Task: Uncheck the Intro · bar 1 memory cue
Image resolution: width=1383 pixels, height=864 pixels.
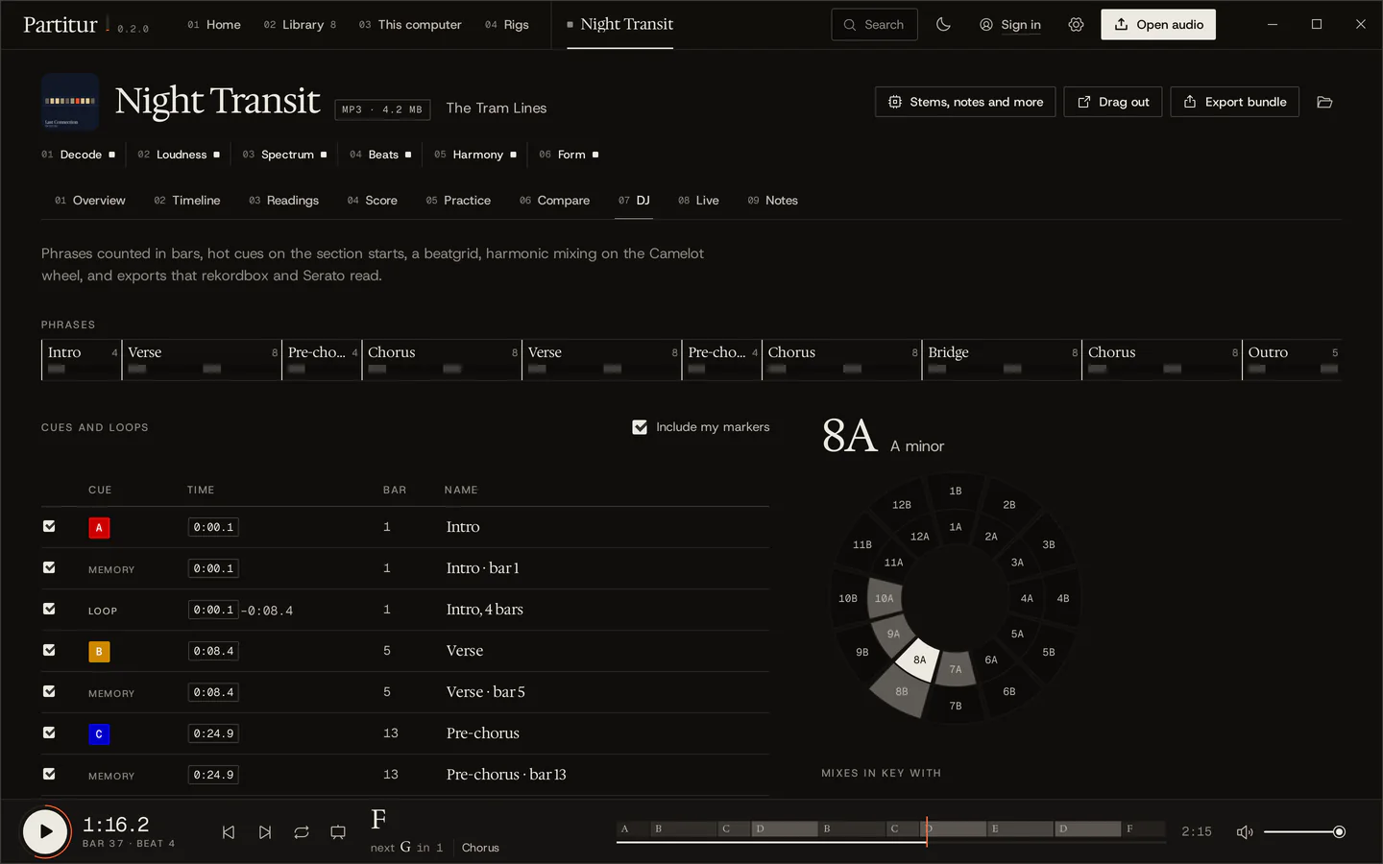Action: [49, 567]
